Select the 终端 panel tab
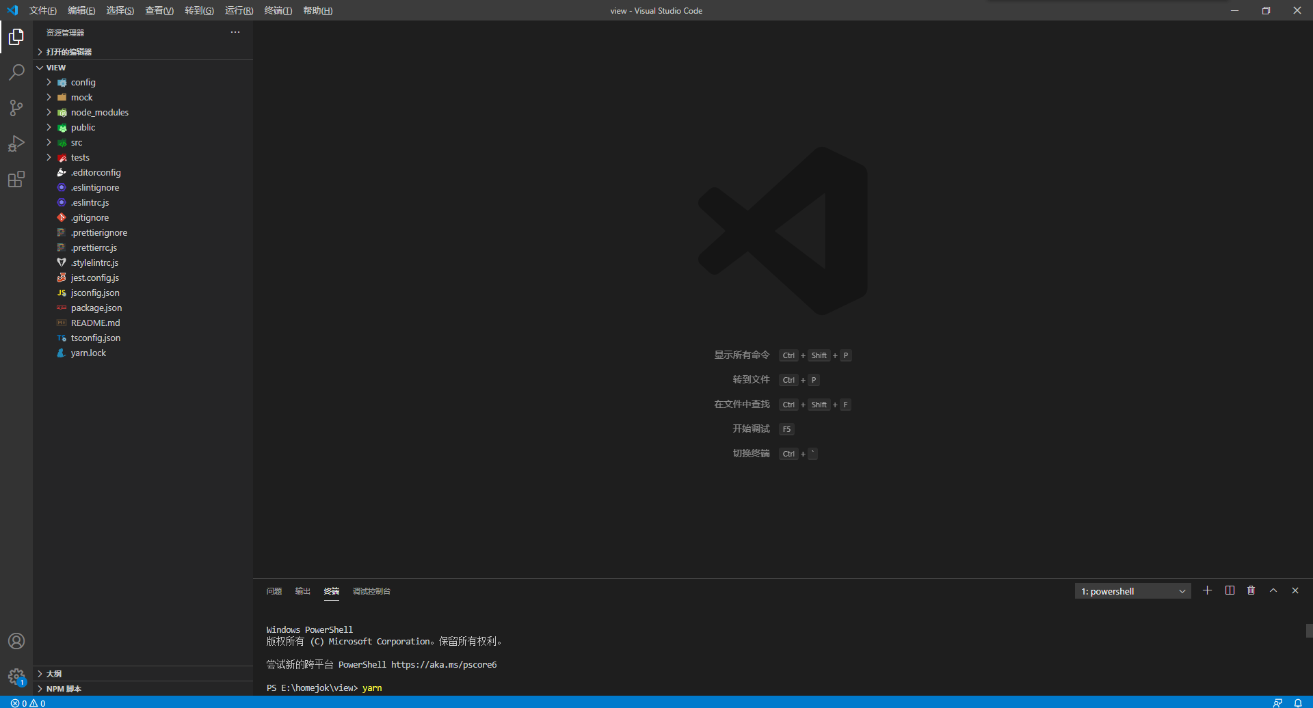This screenshot has width=1313, height=708. pyautogui.click(x=332, y=591)
